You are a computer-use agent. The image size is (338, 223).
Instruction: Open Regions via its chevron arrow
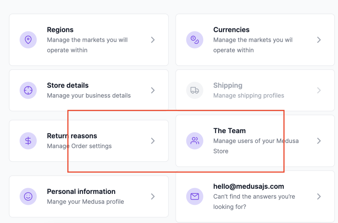pos(153,40)
